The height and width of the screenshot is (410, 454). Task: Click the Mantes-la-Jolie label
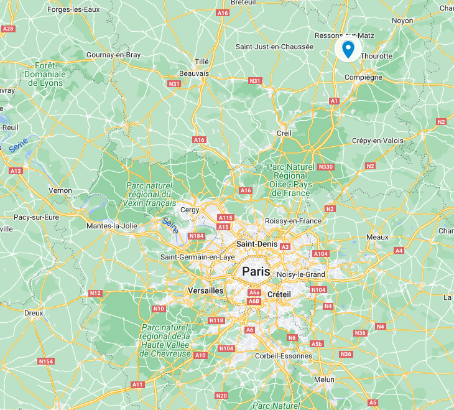click(112, 226)
